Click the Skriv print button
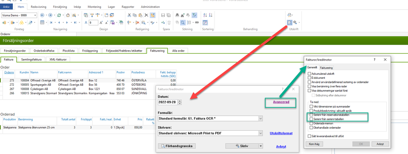This screenshot has width=408, height=154. click(x=242, y=146)
